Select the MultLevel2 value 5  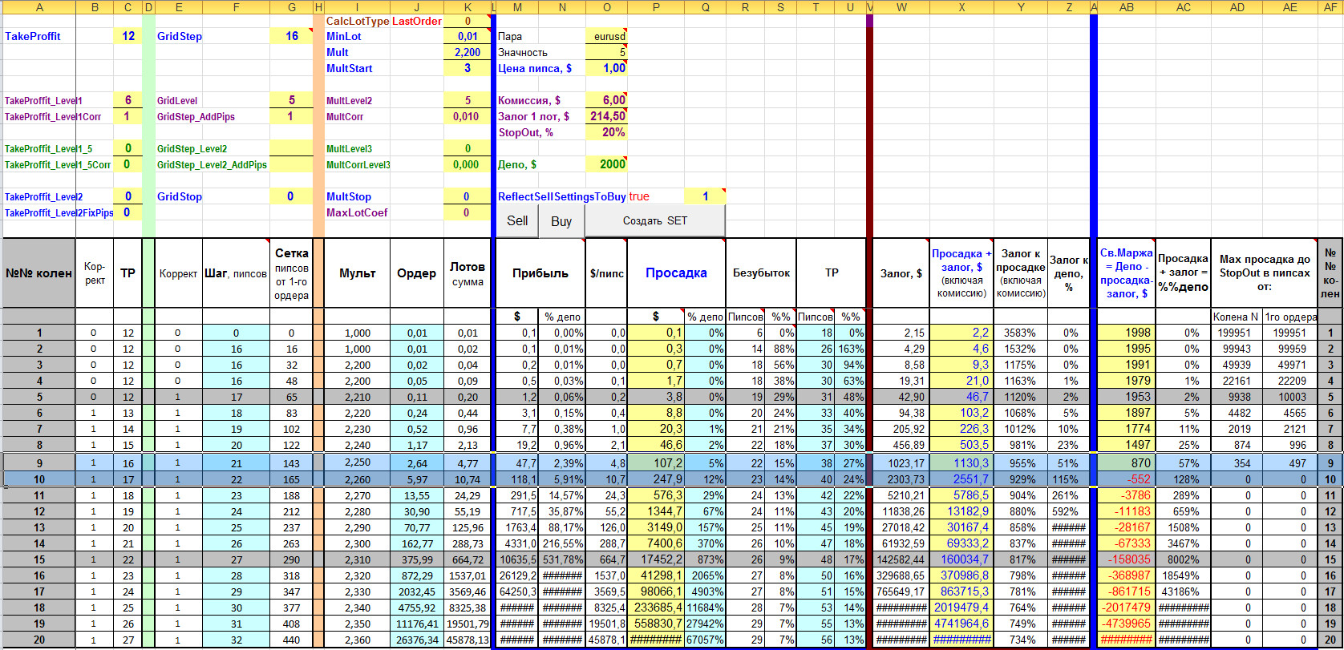click(468, 100)
